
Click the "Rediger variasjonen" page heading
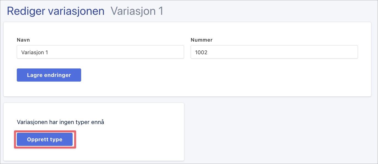point(56,11)
